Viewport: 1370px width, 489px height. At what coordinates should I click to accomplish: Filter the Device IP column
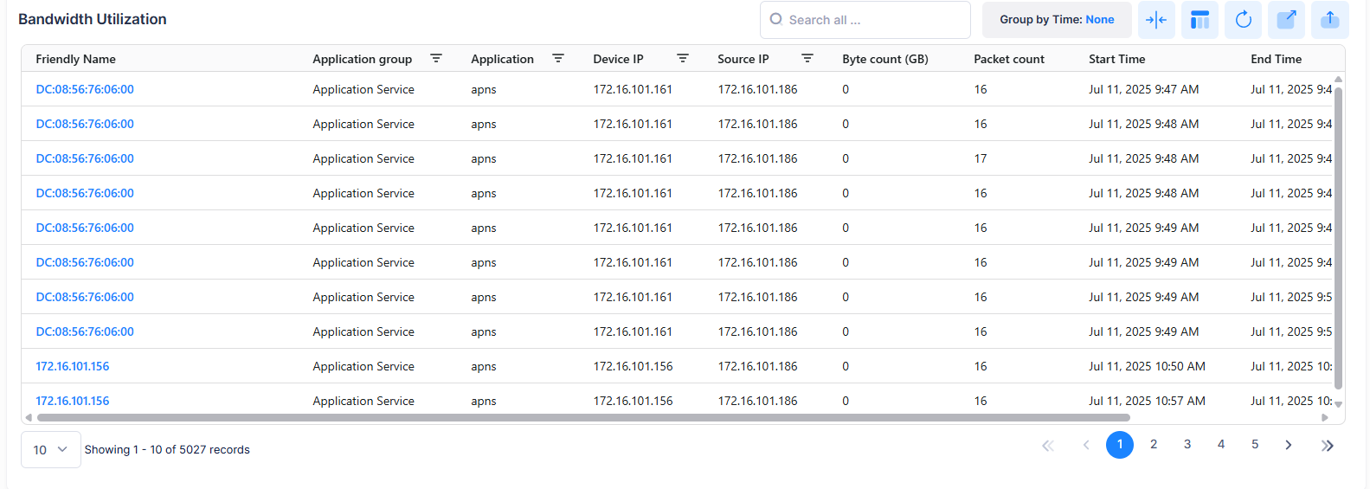(683, 59)
